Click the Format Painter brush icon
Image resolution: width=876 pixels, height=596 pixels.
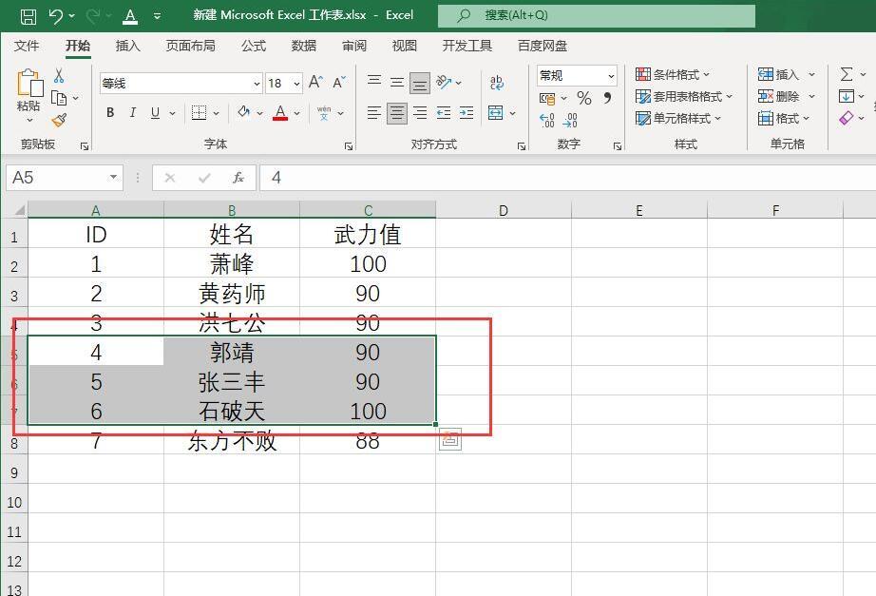pyautogui.click(x=59, y=120)
